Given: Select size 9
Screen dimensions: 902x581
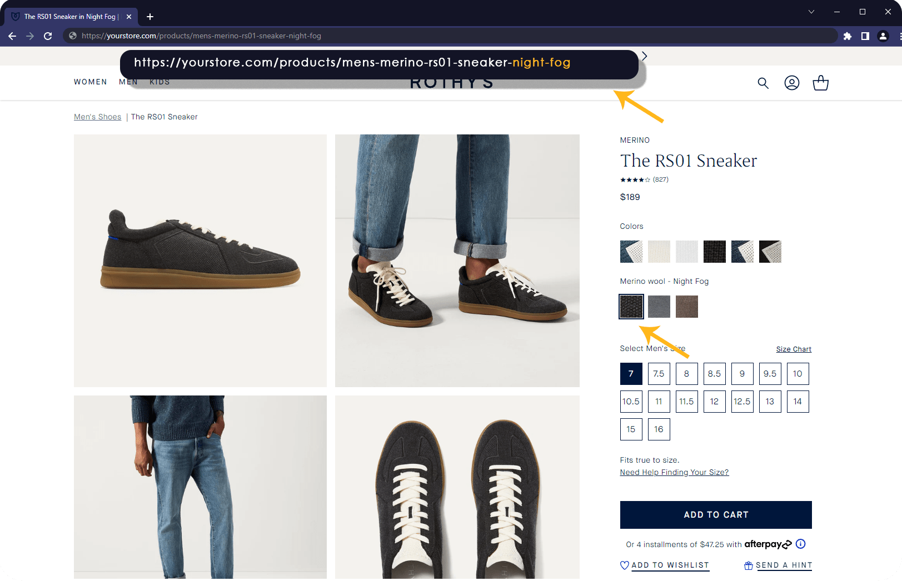Looking at the screenshot, I should pos(742,374).
